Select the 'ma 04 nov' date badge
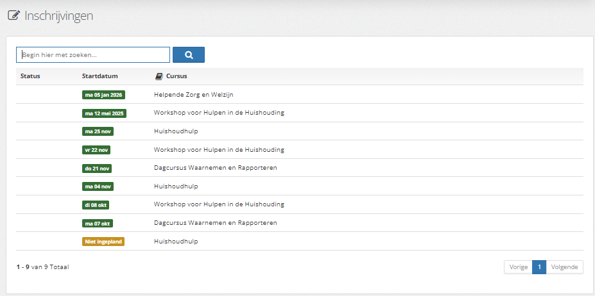 click(x=98, y=186)
